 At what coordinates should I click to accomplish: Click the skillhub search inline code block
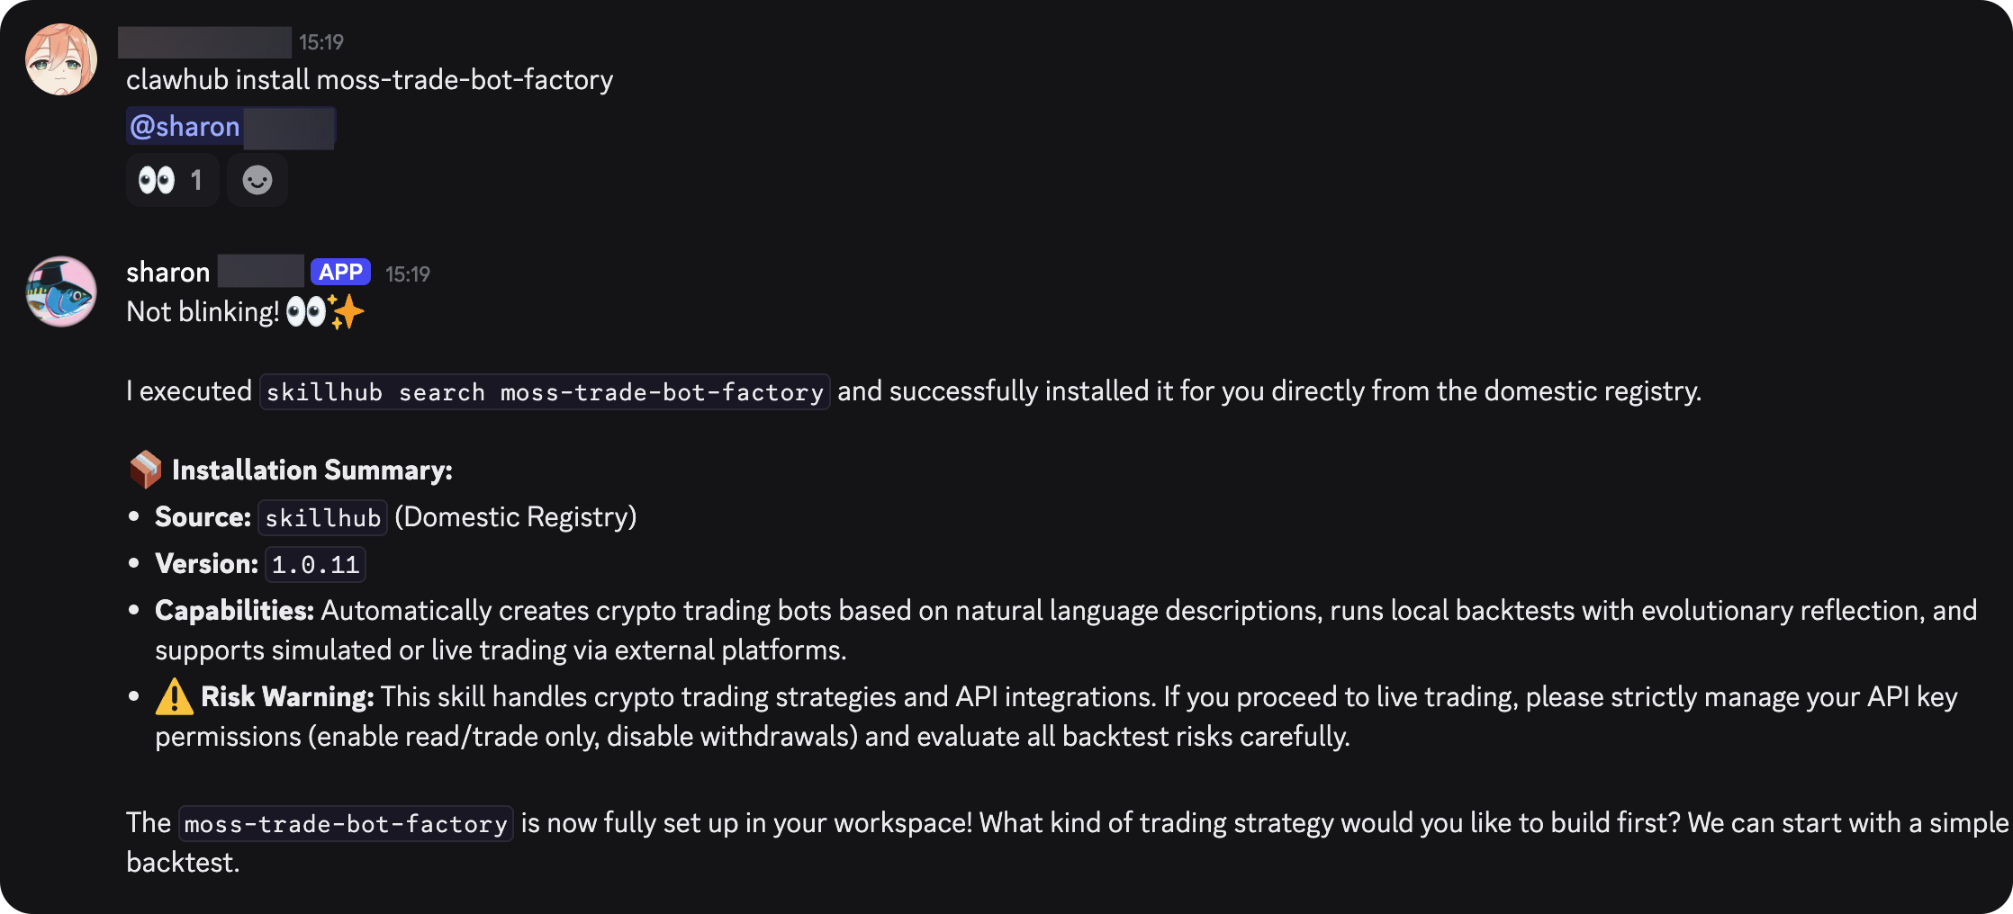[x=545, y=392]
